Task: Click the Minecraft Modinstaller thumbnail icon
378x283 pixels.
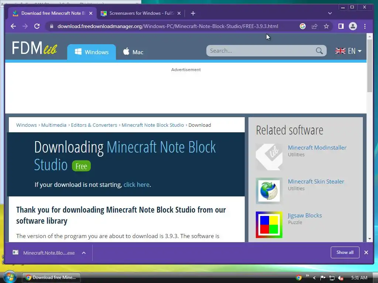Action: [269, 157]
